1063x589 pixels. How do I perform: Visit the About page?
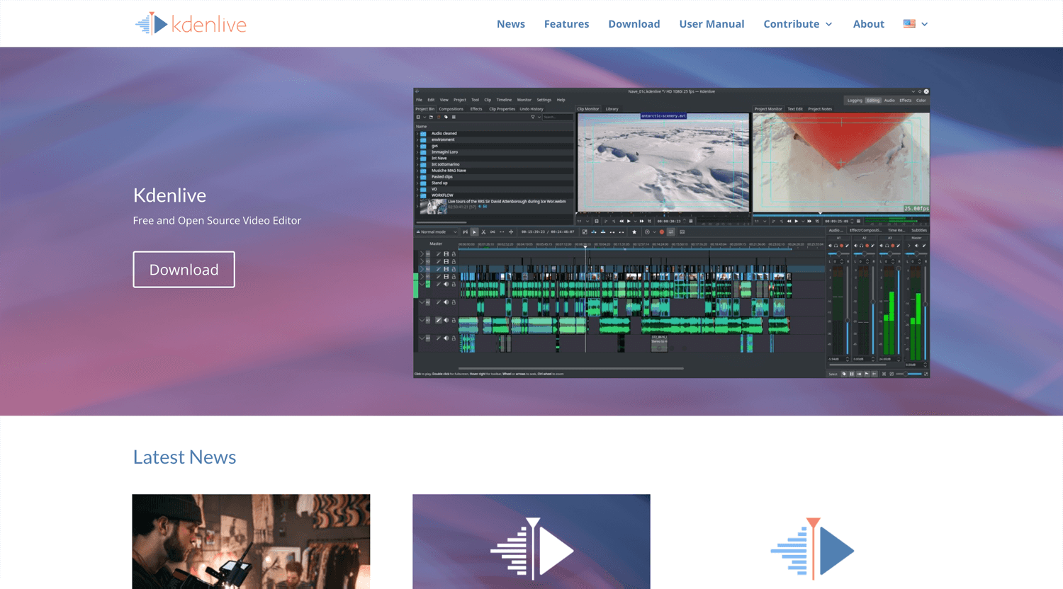(x=868, y=24)
